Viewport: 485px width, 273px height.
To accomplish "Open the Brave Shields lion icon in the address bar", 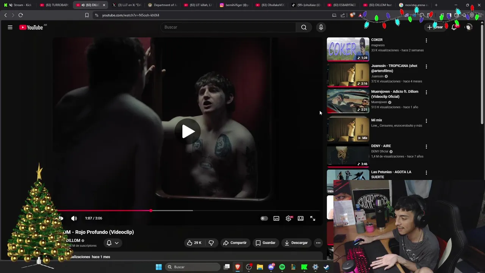I will point(352,15).
